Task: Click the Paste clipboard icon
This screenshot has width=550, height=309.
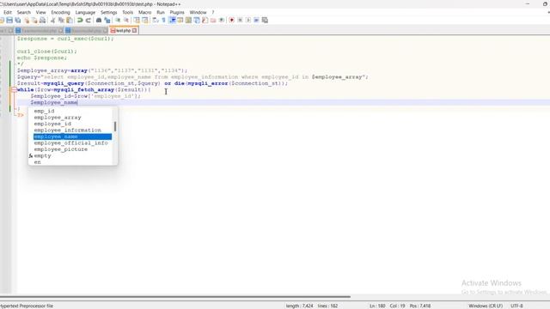Action: click(70, 21)
